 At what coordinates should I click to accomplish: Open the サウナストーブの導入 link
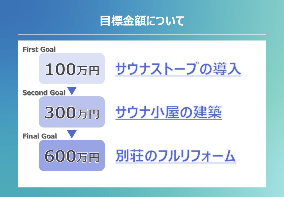tap(178, 69)
